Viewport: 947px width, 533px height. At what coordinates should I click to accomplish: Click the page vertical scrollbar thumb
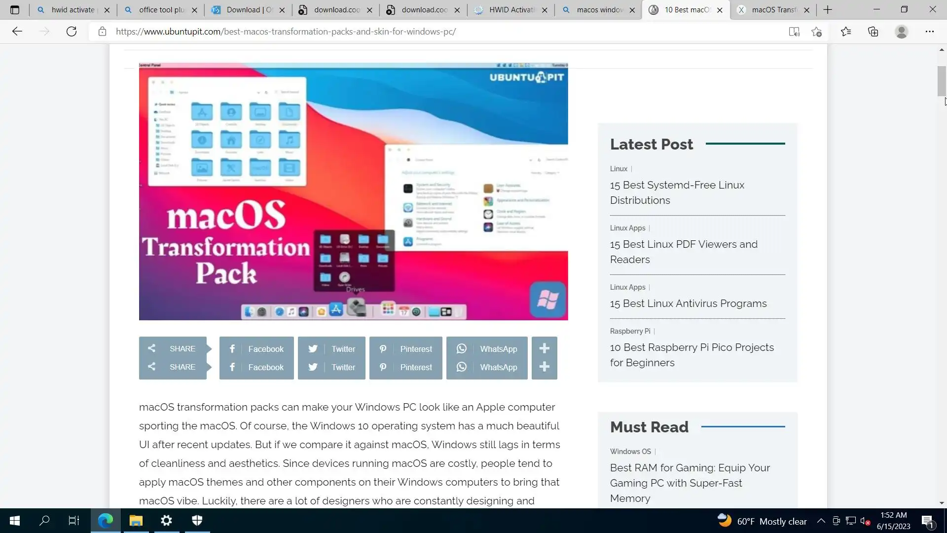pyautogui.click(x=941, y=81)
